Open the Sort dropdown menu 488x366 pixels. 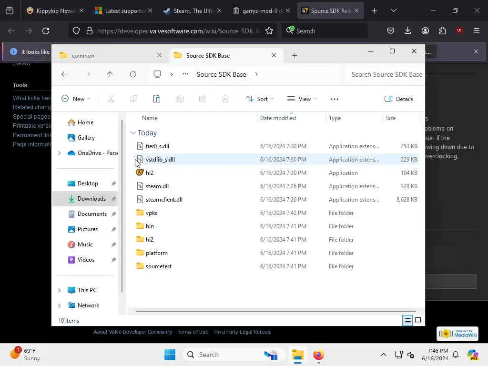[x=260, y=99]
